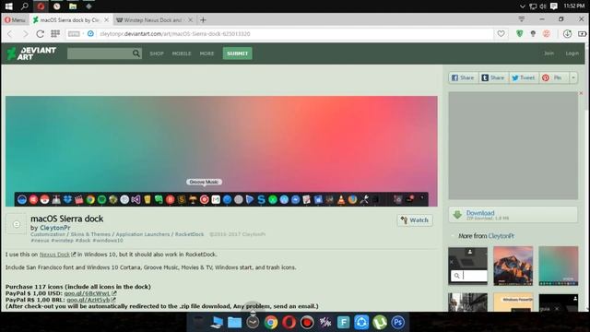Tweet this deviation
Screen dimensions: 590x332
pyautogui.click(x=524, y=77)
